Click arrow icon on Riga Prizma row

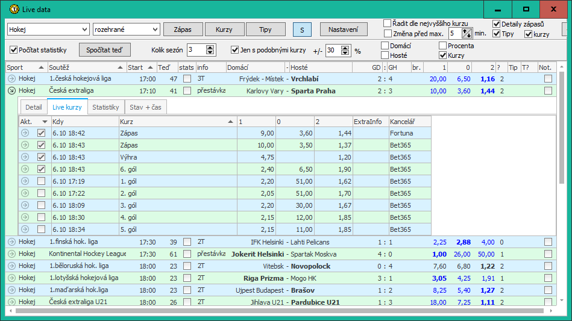[x=11, y=278]
